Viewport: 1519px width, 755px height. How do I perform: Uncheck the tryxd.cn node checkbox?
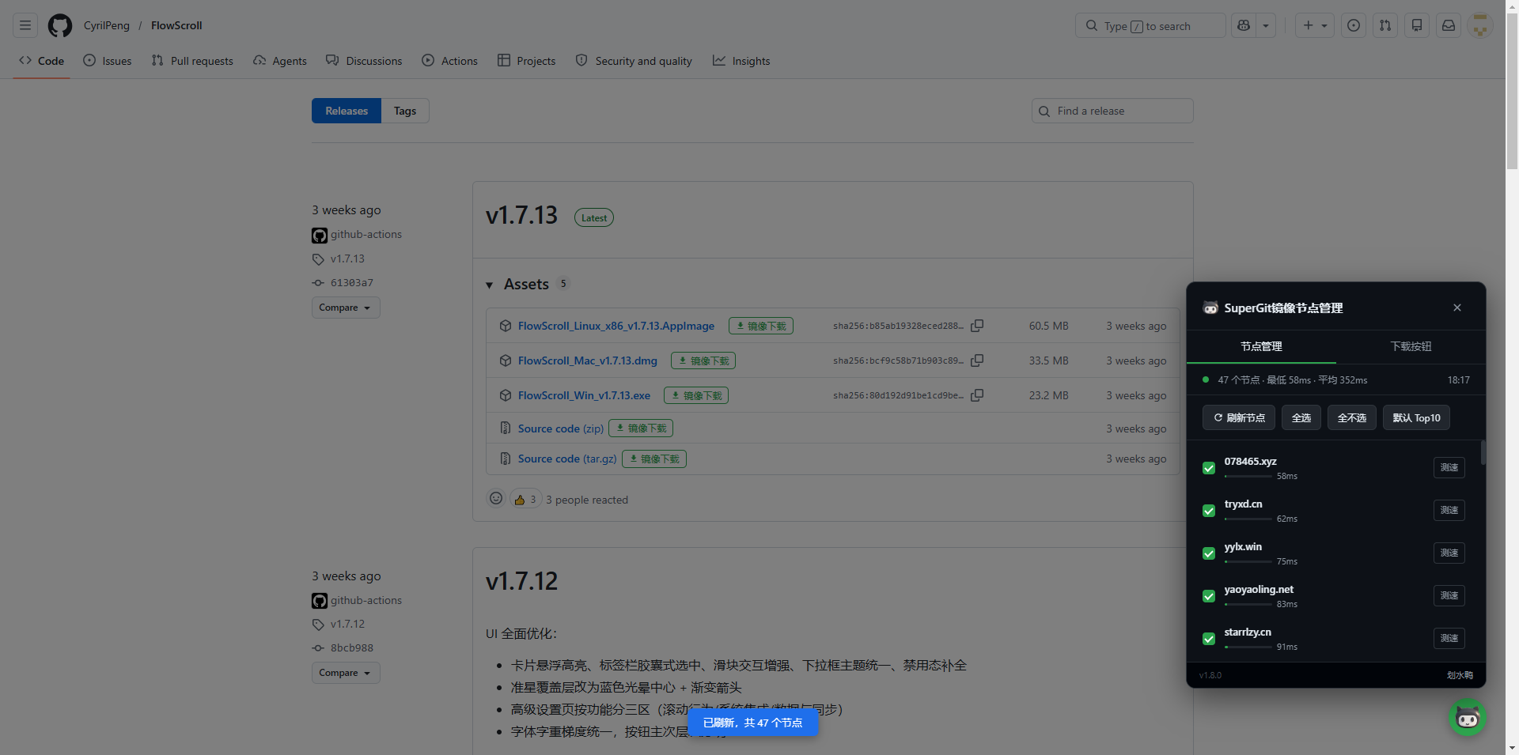pos(1209,511)
